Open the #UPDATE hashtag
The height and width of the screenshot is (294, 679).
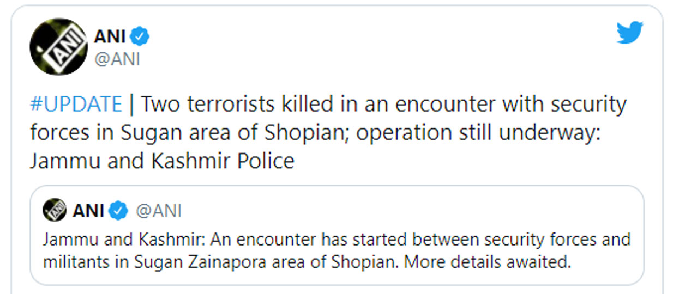pos(76,104)
